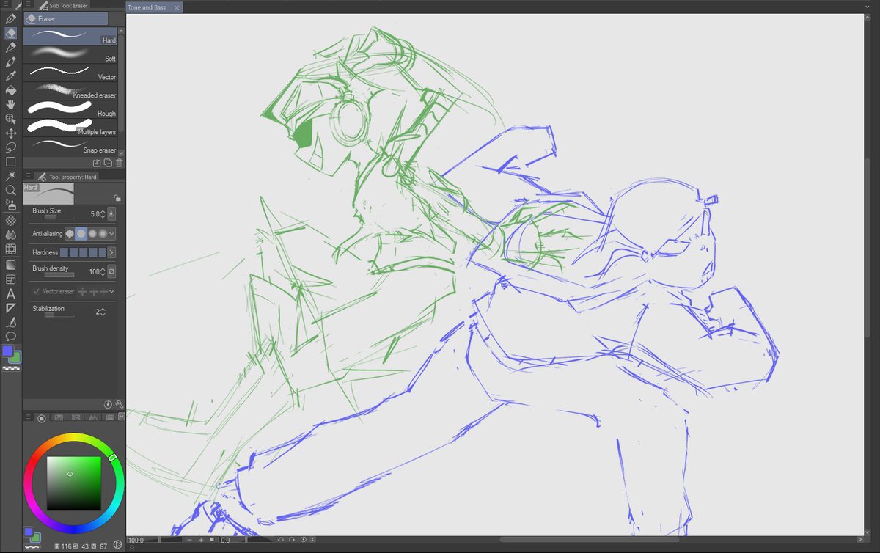The height and width of the screenshot is (553, 880).
Task: Click the duplicate sub tool icon
Action: point(108,163)
